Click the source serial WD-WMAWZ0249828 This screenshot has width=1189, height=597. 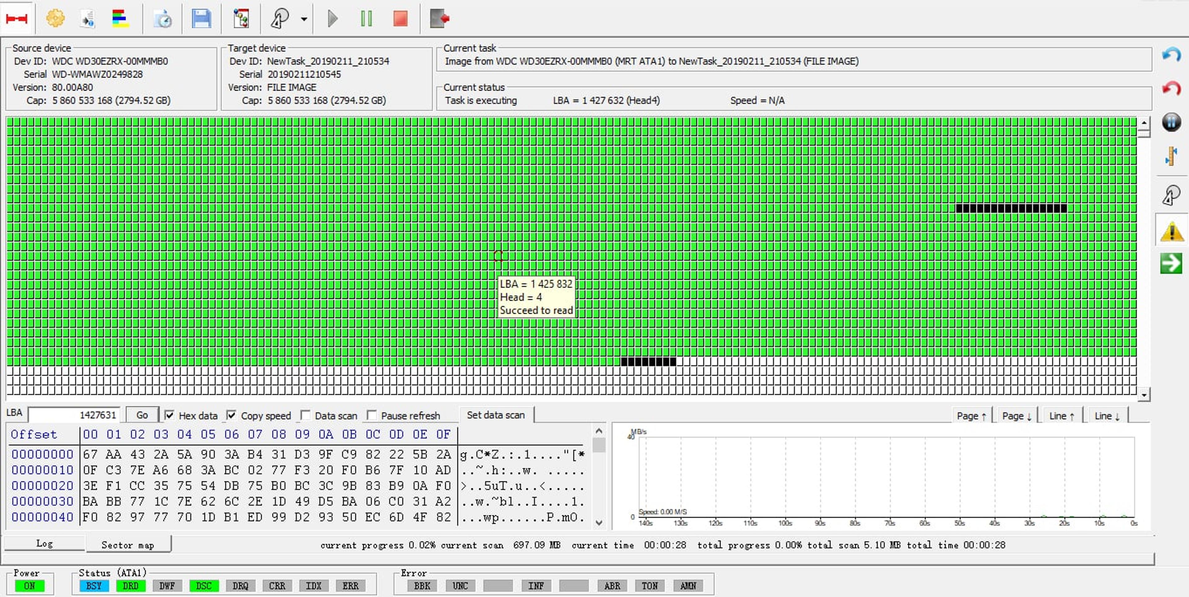coord(98,74)
